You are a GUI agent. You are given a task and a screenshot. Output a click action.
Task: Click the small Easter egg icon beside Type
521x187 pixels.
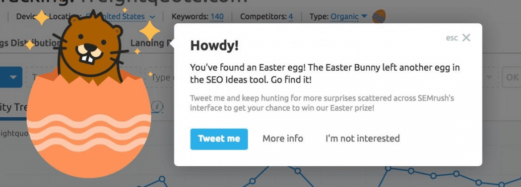click(379, 16)
